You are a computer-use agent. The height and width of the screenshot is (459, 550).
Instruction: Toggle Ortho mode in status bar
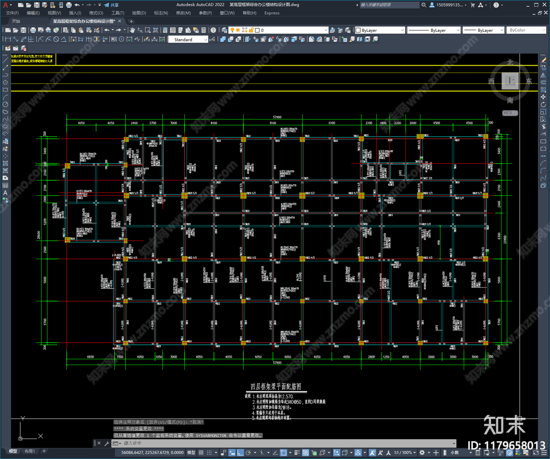click(x=240, y=452)
